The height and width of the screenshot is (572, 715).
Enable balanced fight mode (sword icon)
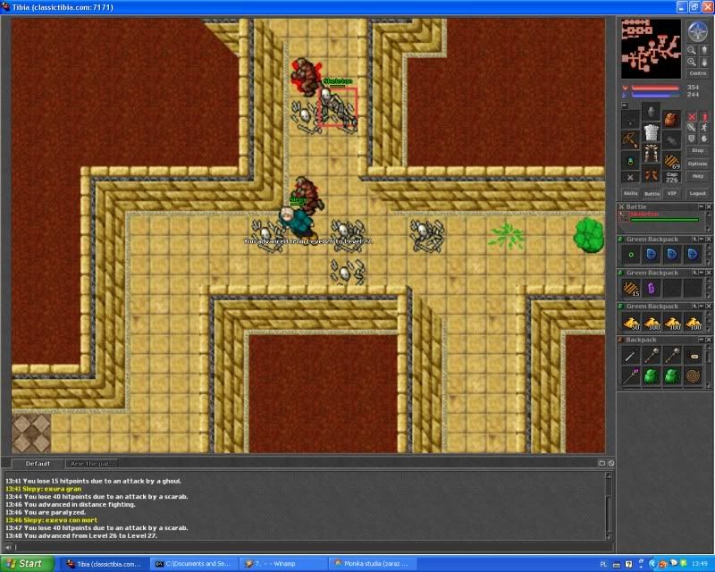coord(692,128)
